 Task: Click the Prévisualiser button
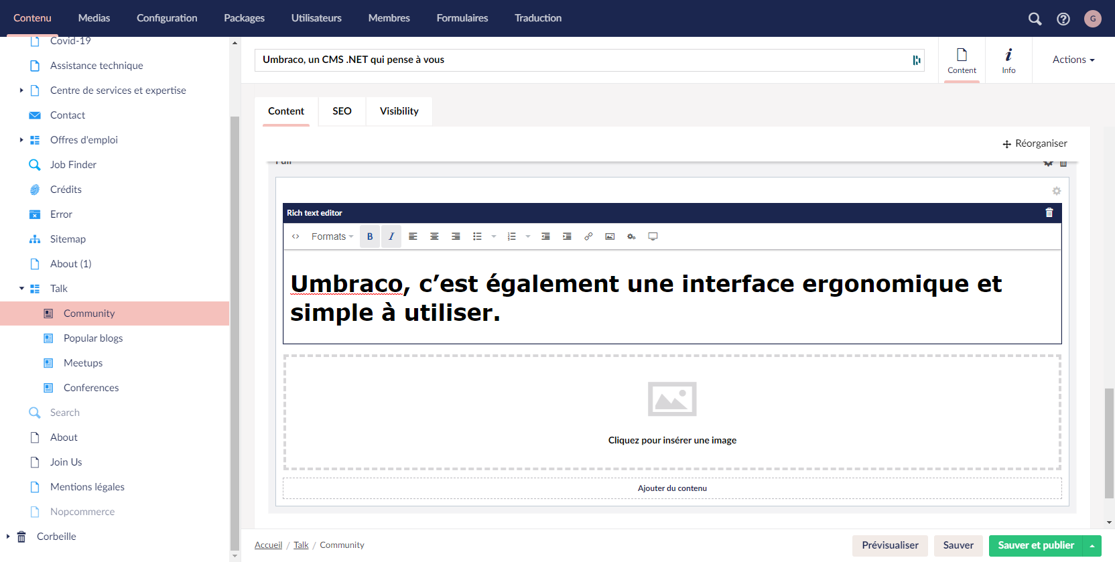tap(890, 545)
